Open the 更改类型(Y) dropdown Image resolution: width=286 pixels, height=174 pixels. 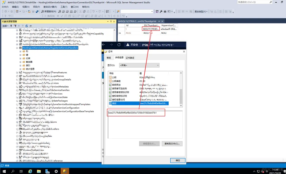tap(201, 11)
